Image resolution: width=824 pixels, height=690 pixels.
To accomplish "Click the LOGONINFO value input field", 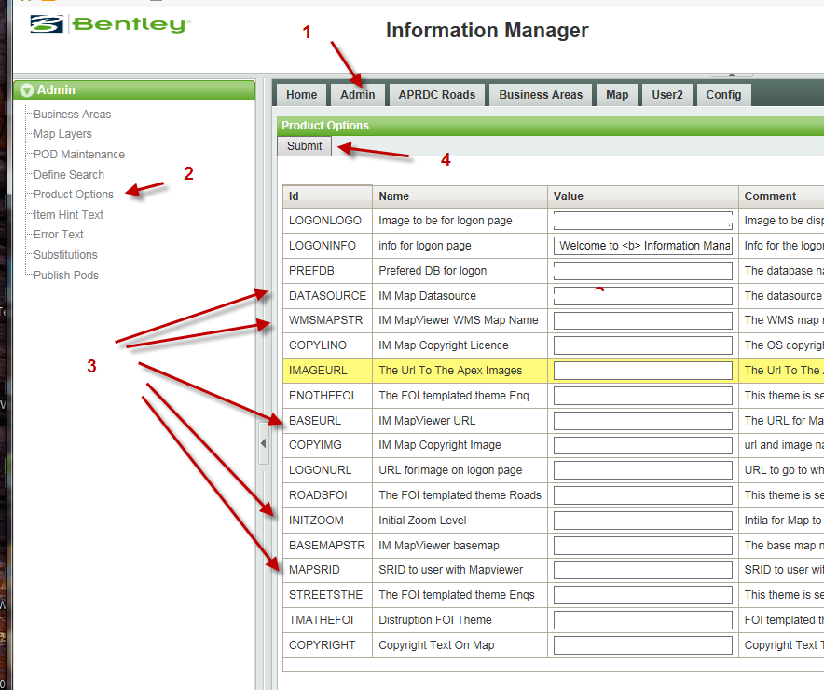I will [643, 245].
